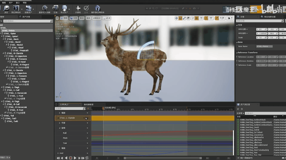The width and height of the screenshot is (286, 160).
Task: Select the scale gizmo tool in viewport
Action: (x=185, y=18)
